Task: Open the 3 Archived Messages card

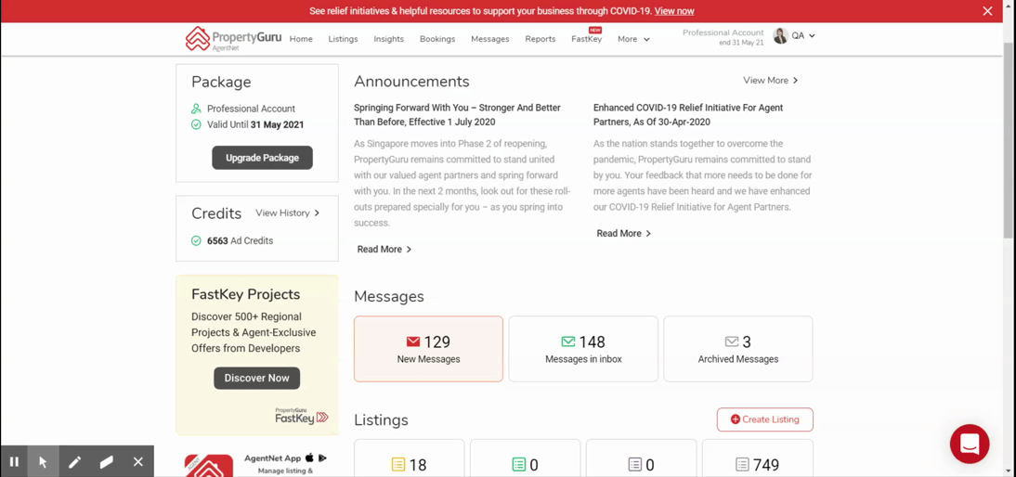Action: click(x=738, y=349)
